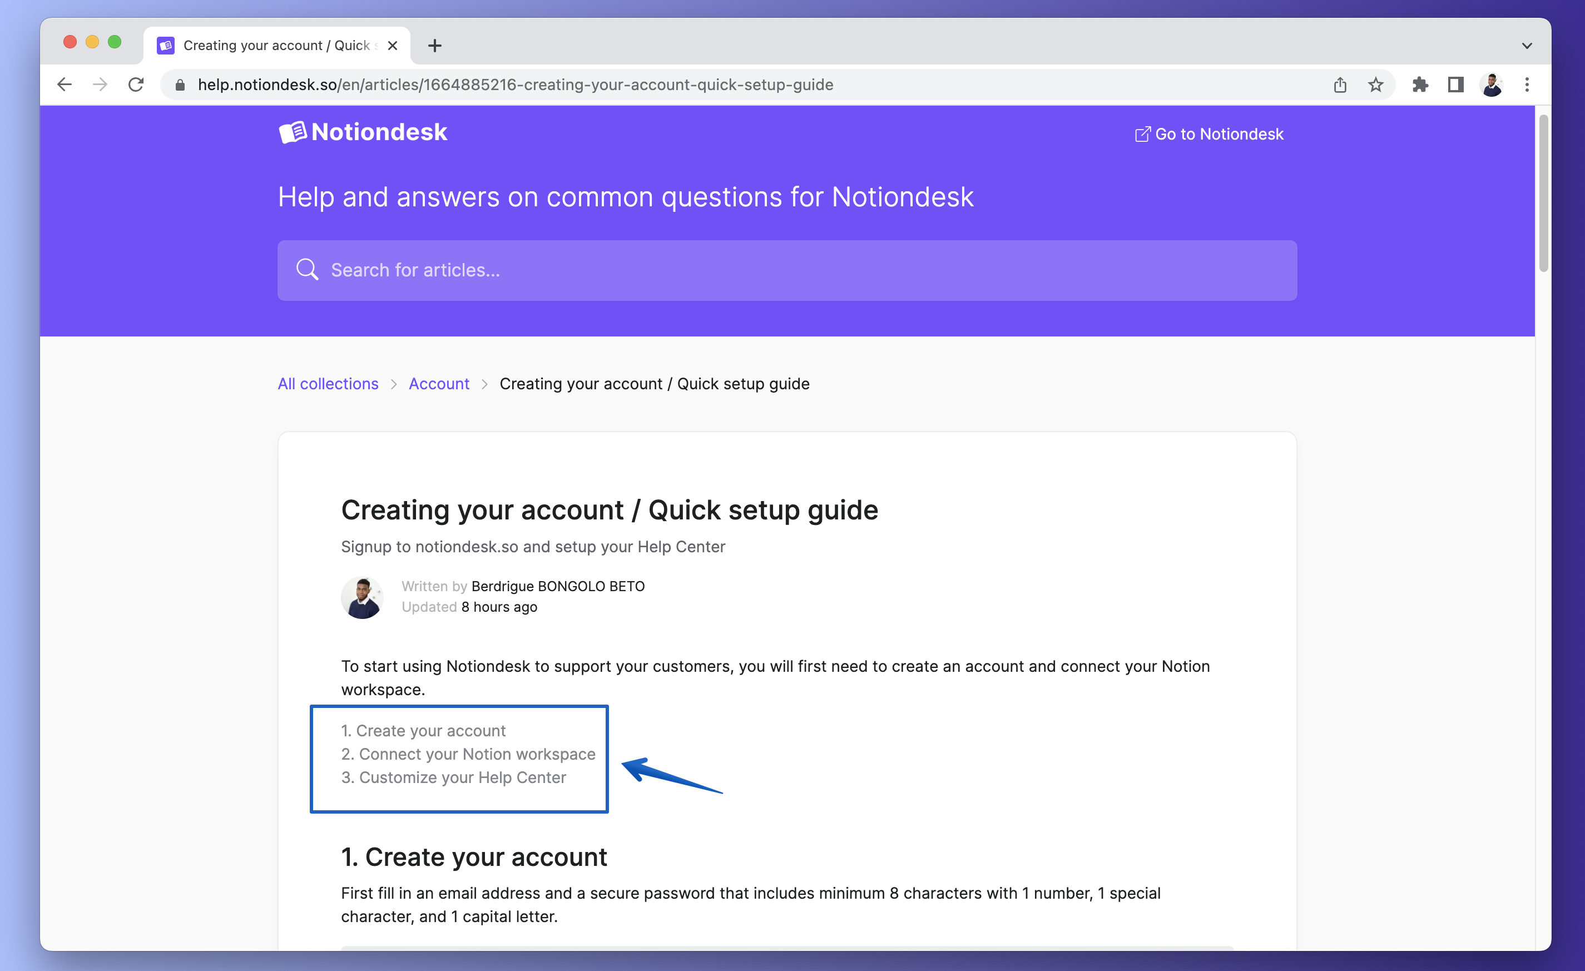This screenshot has height=971, width=1585.
Task: Click the article title heading
Action: pyautogui.click(x=609, y=510)
